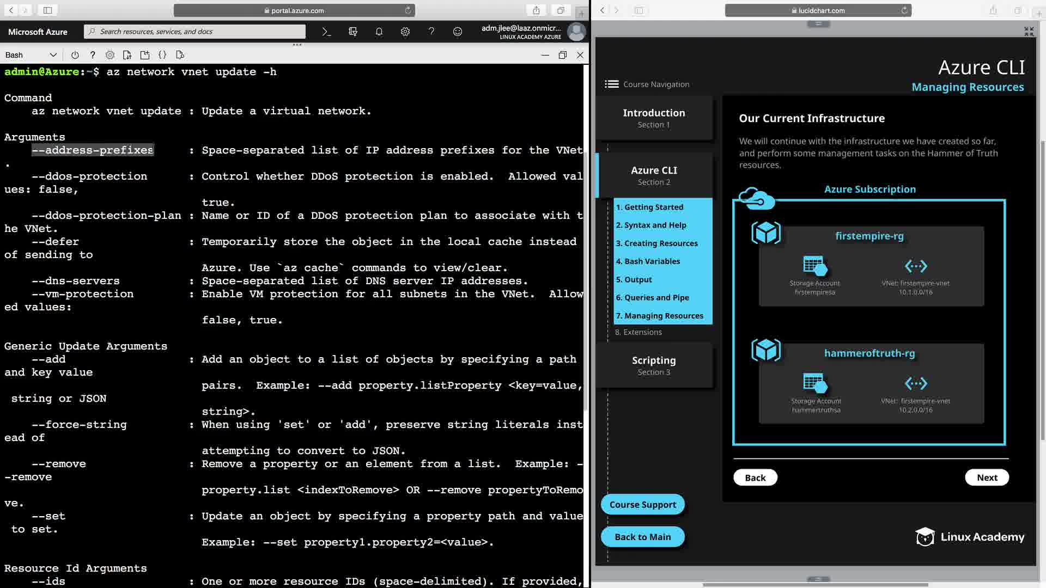Click the Next button

coord(987,477)
